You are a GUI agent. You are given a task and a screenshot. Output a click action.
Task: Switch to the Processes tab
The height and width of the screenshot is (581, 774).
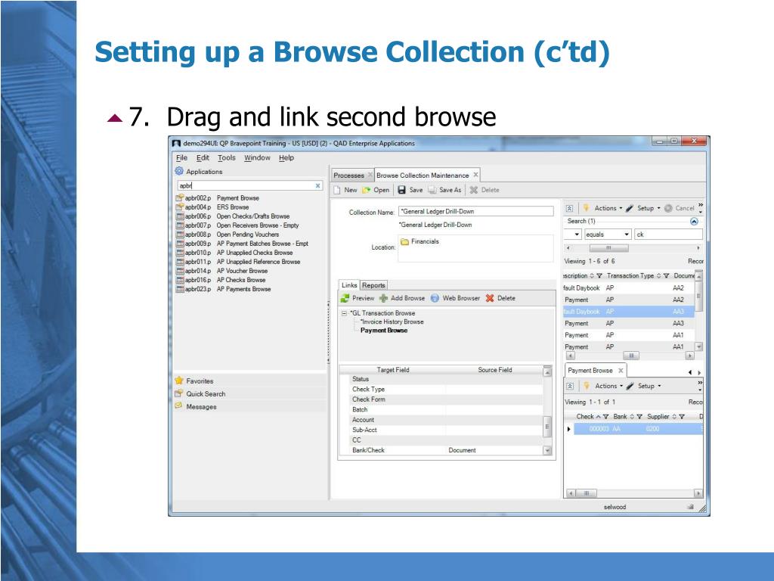(x=348, y=176)
